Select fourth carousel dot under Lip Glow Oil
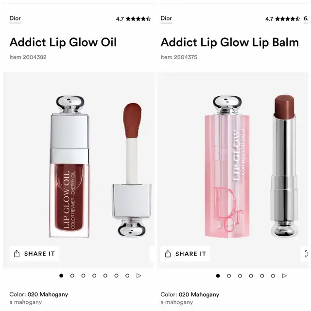The height and width of the screenshot is (311, 311). coord(94,276)
